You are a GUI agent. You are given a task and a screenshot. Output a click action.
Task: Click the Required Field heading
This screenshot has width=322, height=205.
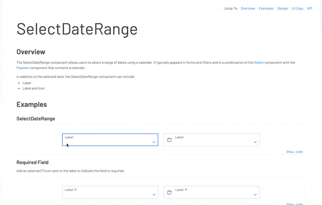[x=32, y=162]
